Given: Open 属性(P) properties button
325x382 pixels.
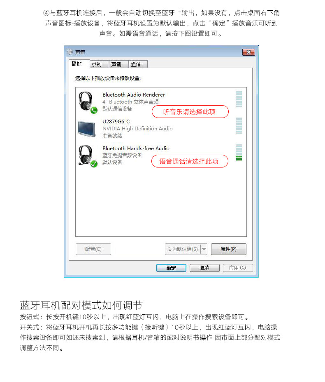Looking at the screenshot, I should 229,249.
